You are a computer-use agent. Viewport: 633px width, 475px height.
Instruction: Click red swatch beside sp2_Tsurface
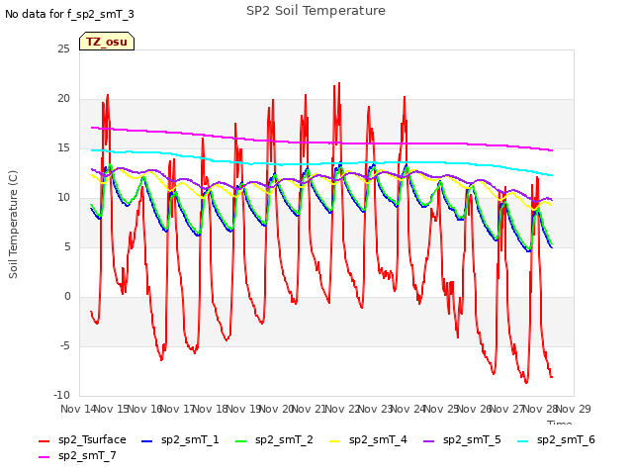click(x=44, y=441)
